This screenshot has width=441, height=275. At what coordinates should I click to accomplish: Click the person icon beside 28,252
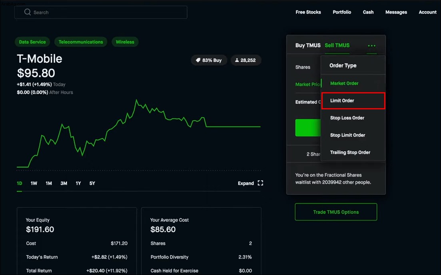pyautogui.click(x=237, y=60)
